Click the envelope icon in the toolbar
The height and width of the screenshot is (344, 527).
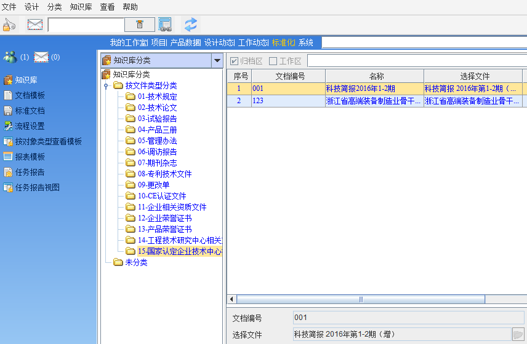pyautogui.click(x=35, y=25)
